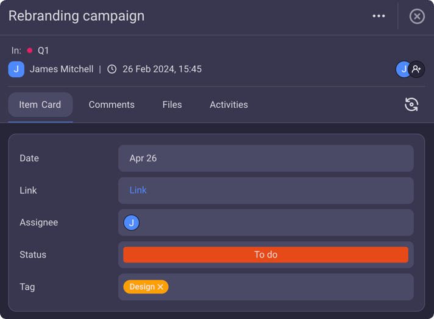Click the add subscriber person icon
Viewport: 434px width, 319px height.
coord(417,69)
